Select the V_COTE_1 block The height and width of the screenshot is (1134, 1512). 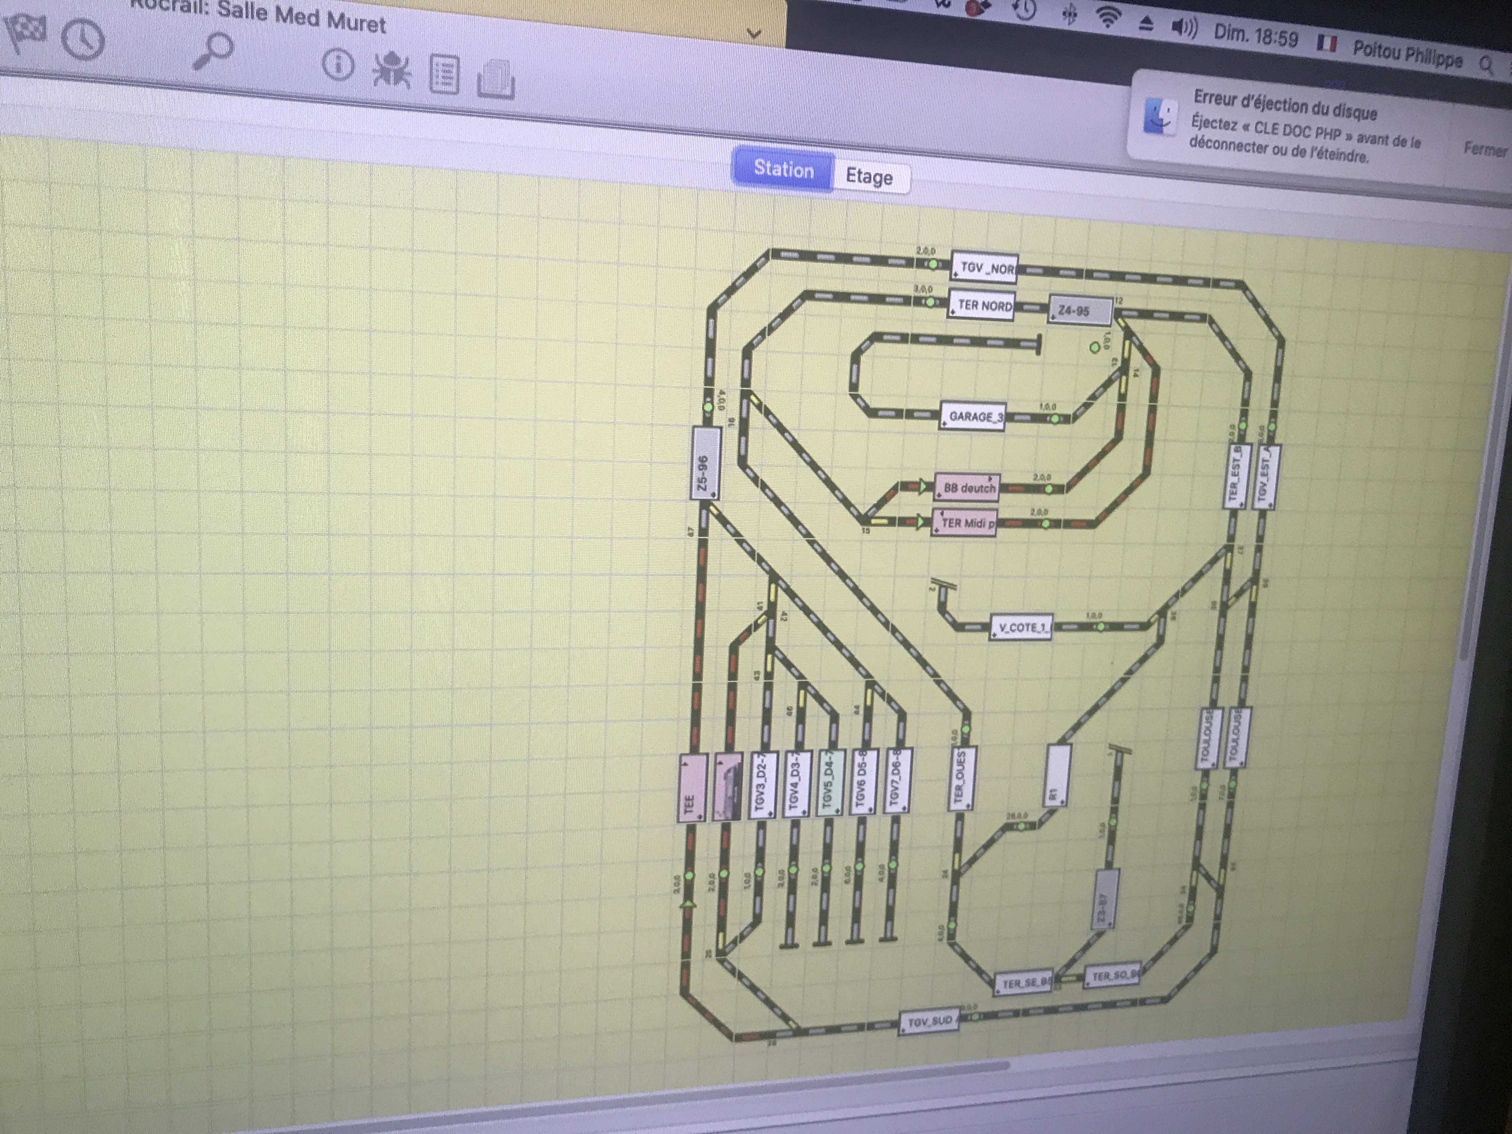[x=1021, y=627]
